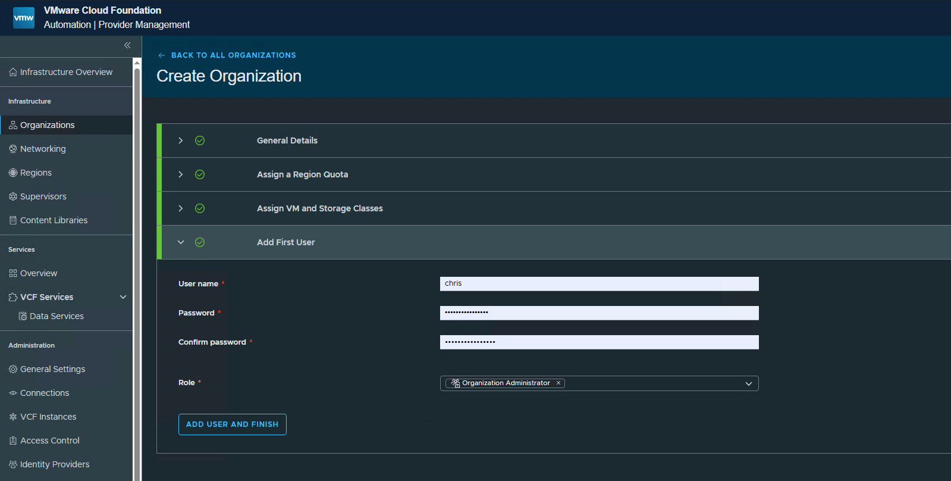Go back to all organizations link

[x=234, y=55]
